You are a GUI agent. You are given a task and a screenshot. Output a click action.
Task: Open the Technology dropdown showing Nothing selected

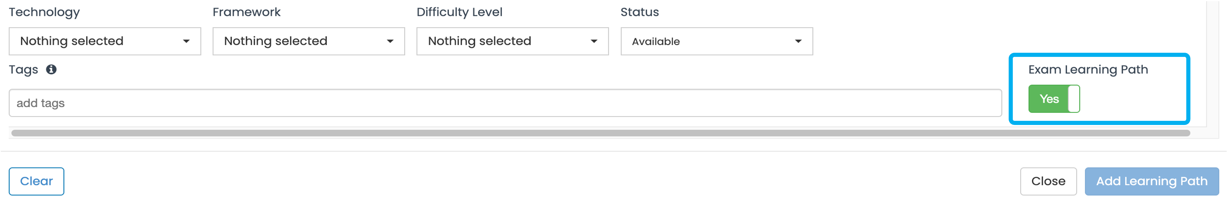pyautogui.click(x=105, y=42)
